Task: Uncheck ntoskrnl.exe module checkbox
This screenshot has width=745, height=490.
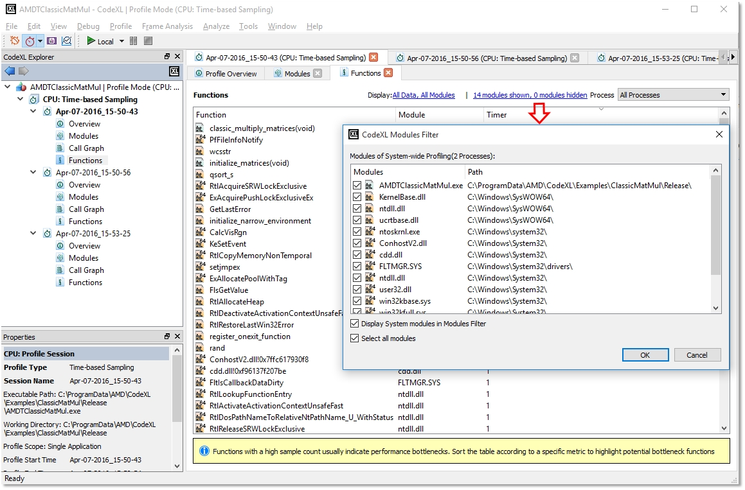Action: [x=357, y=232]
